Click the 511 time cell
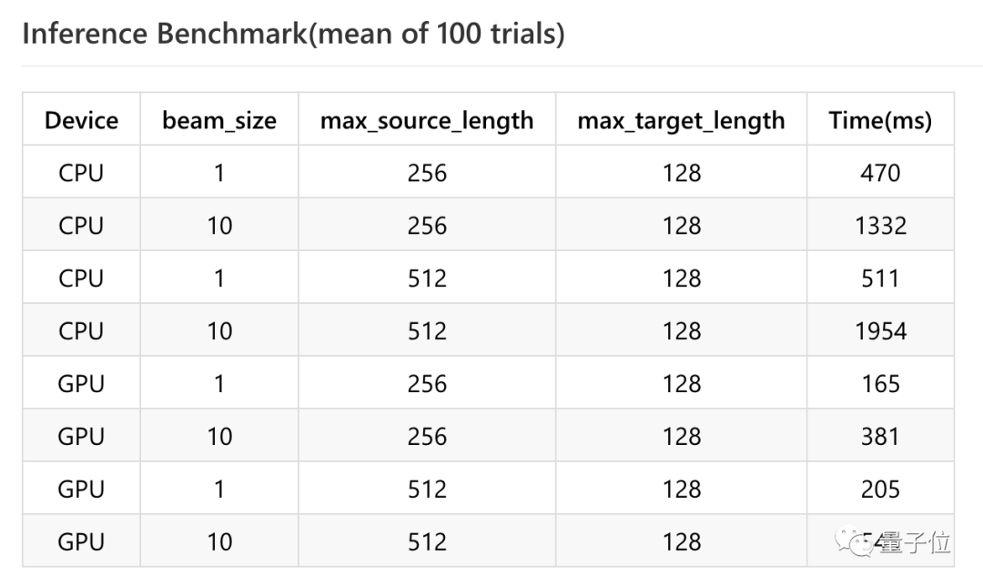This screenshot has height=586, width=983. click(880, 278)
